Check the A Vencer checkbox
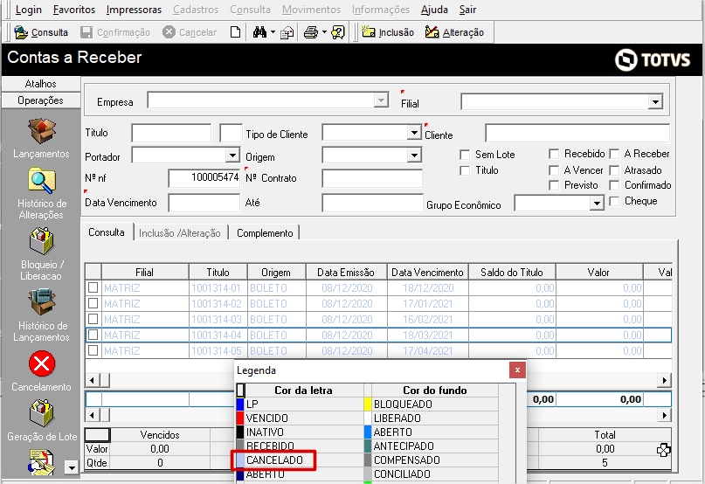Image resolution: width=705 pixels, height=484 pixels. 554,170
